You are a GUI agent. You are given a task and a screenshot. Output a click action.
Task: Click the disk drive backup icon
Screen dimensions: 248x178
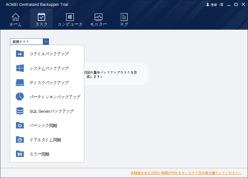20,83
